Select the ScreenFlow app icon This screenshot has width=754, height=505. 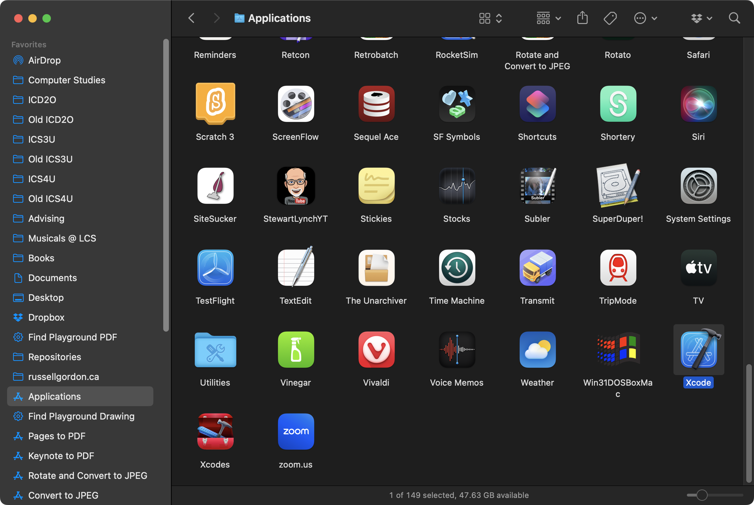click(x=296, y=104)
